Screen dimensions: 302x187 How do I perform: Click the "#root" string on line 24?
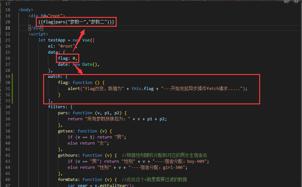[x=66, y=46]
